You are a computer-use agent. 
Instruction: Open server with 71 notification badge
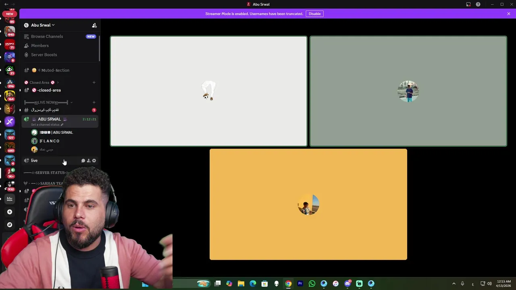click(x=10, y=43)
